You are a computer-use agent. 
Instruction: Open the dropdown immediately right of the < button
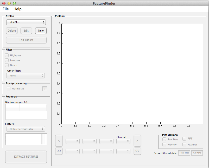(x=73, y=141)
